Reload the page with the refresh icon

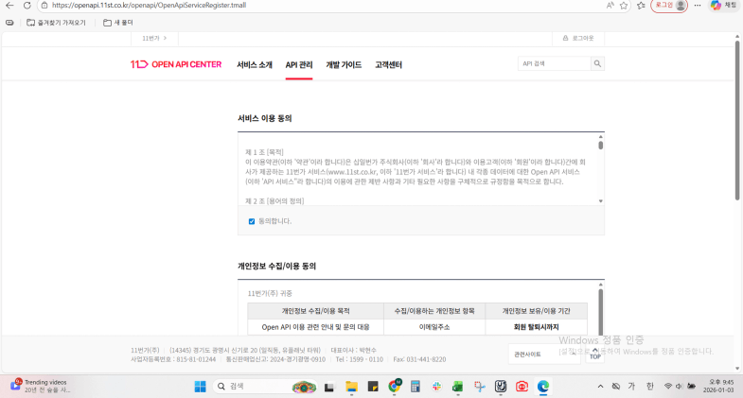click(x=27, y=6)
